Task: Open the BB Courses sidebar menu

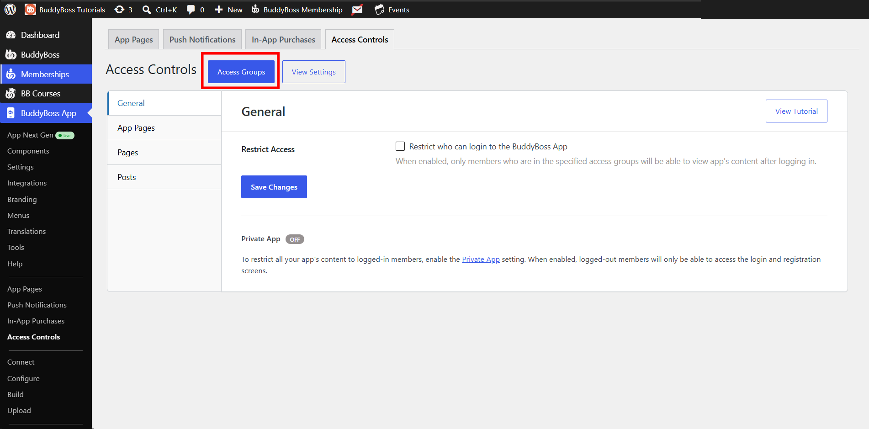Action: click(46, 94)
